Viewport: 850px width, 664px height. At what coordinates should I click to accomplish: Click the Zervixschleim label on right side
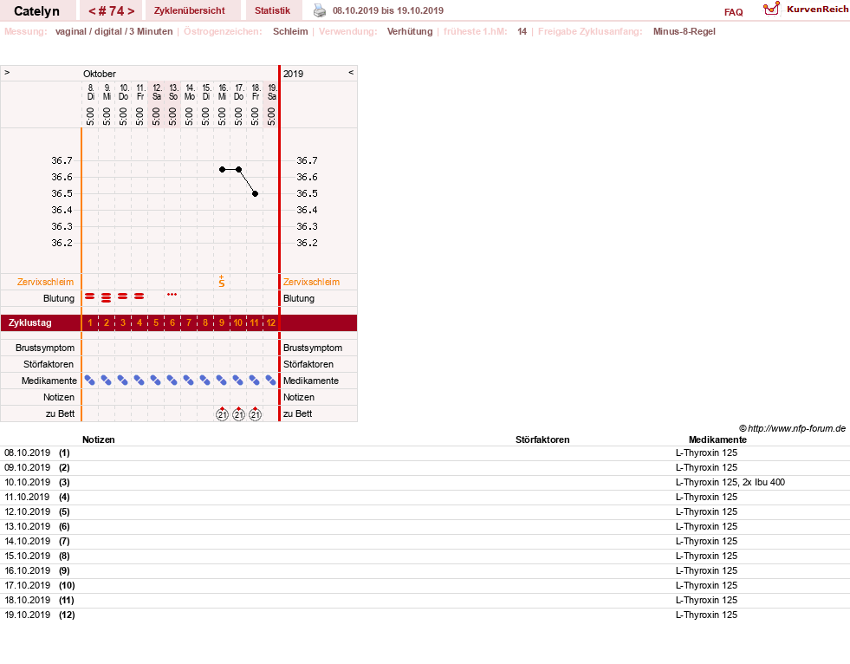coord(311,282)
